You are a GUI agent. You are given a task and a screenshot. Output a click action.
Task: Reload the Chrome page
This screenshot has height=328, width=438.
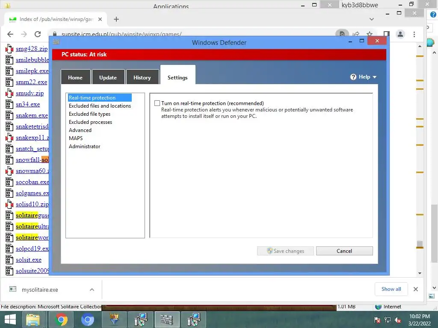pos(38,34)
